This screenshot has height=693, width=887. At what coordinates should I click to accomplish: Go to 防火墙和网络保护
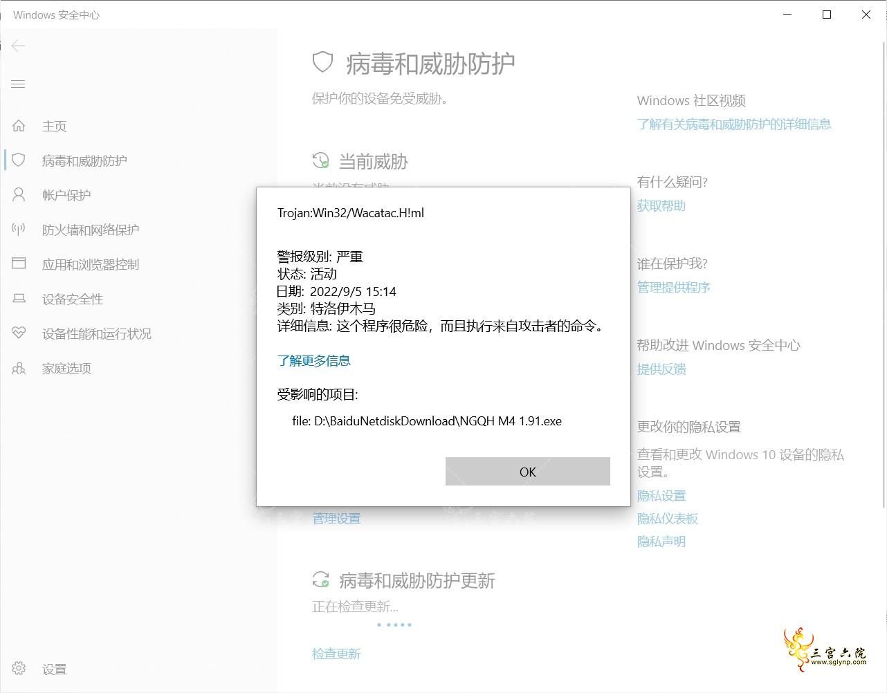91,230
